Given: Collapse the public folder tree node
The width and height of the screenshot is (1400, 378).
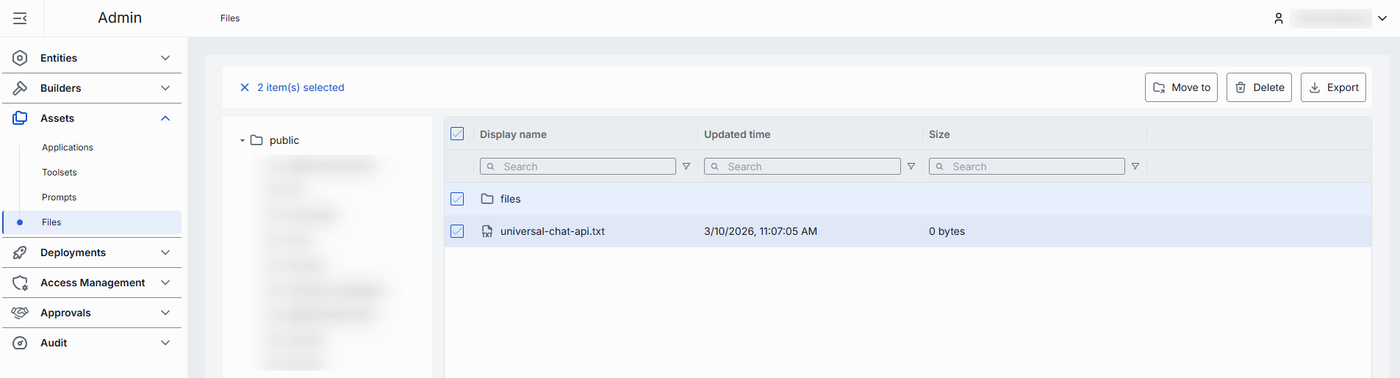Looking at the screenshot, I should (x=242, y=140).
